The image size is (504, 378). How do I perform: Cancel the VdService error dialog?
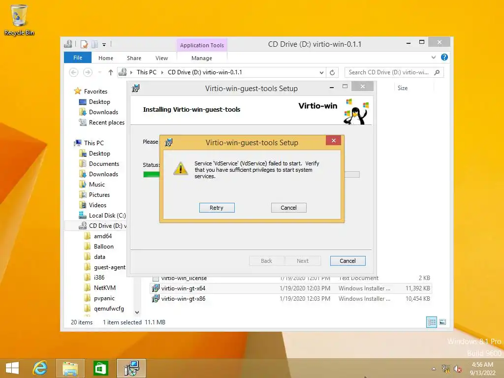(288, 208)
